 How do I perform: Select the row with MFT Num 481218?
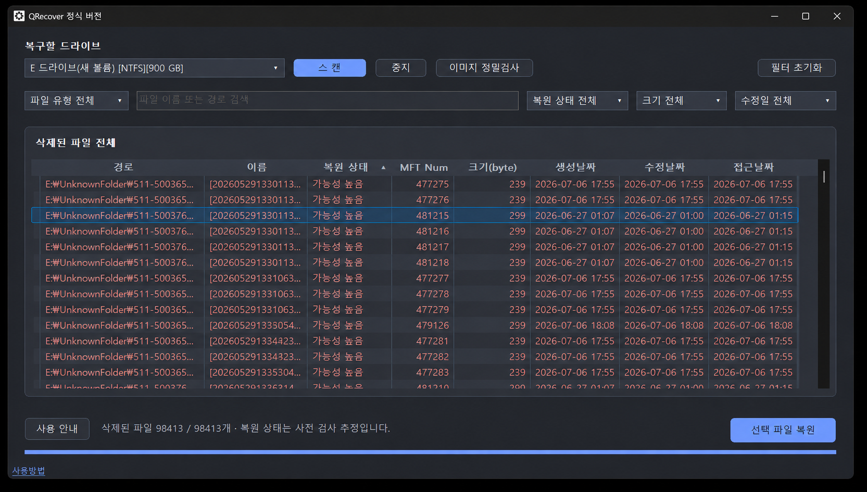click(414, 262)
